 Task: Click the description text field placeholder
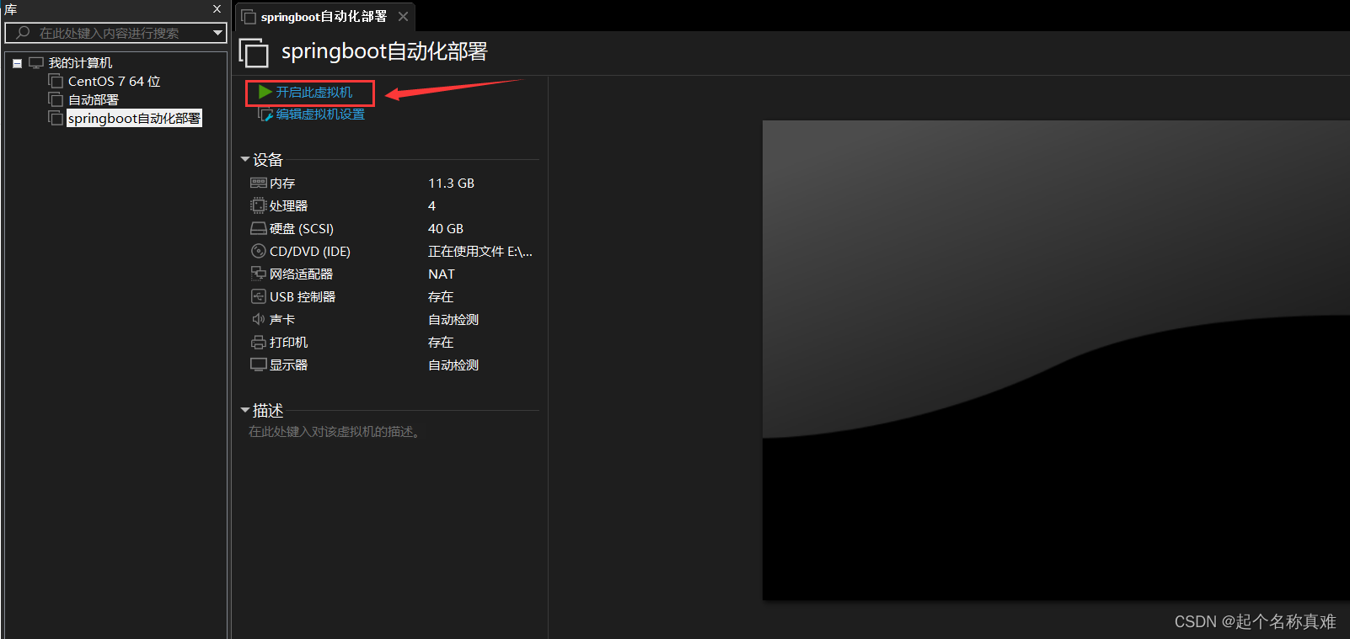335,432
